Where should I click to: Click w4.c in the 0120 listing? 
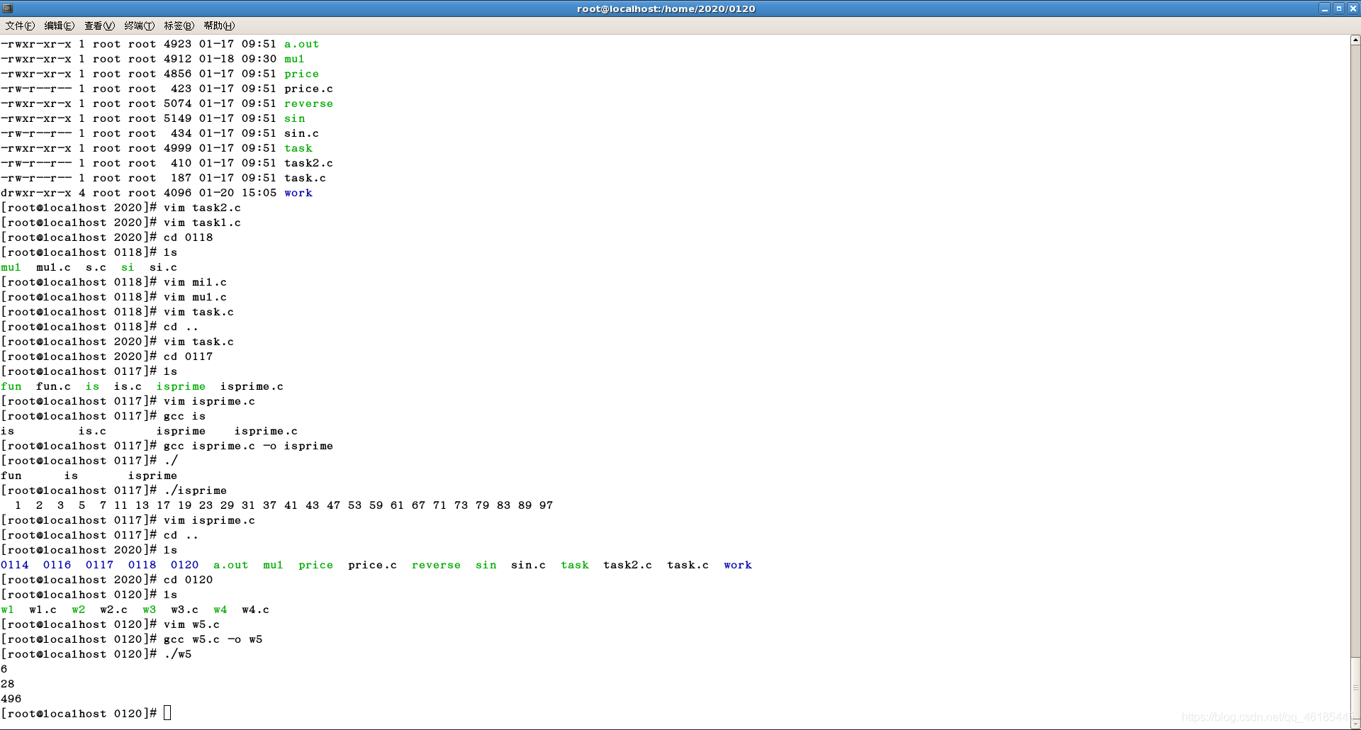pyautogui.click(x=255, y=610)
